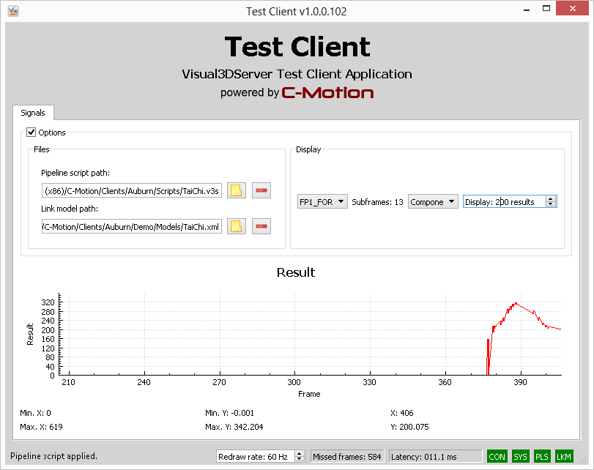Browse for link model file
This screenshot has width=594, height=470.
(x=237, y=226)
